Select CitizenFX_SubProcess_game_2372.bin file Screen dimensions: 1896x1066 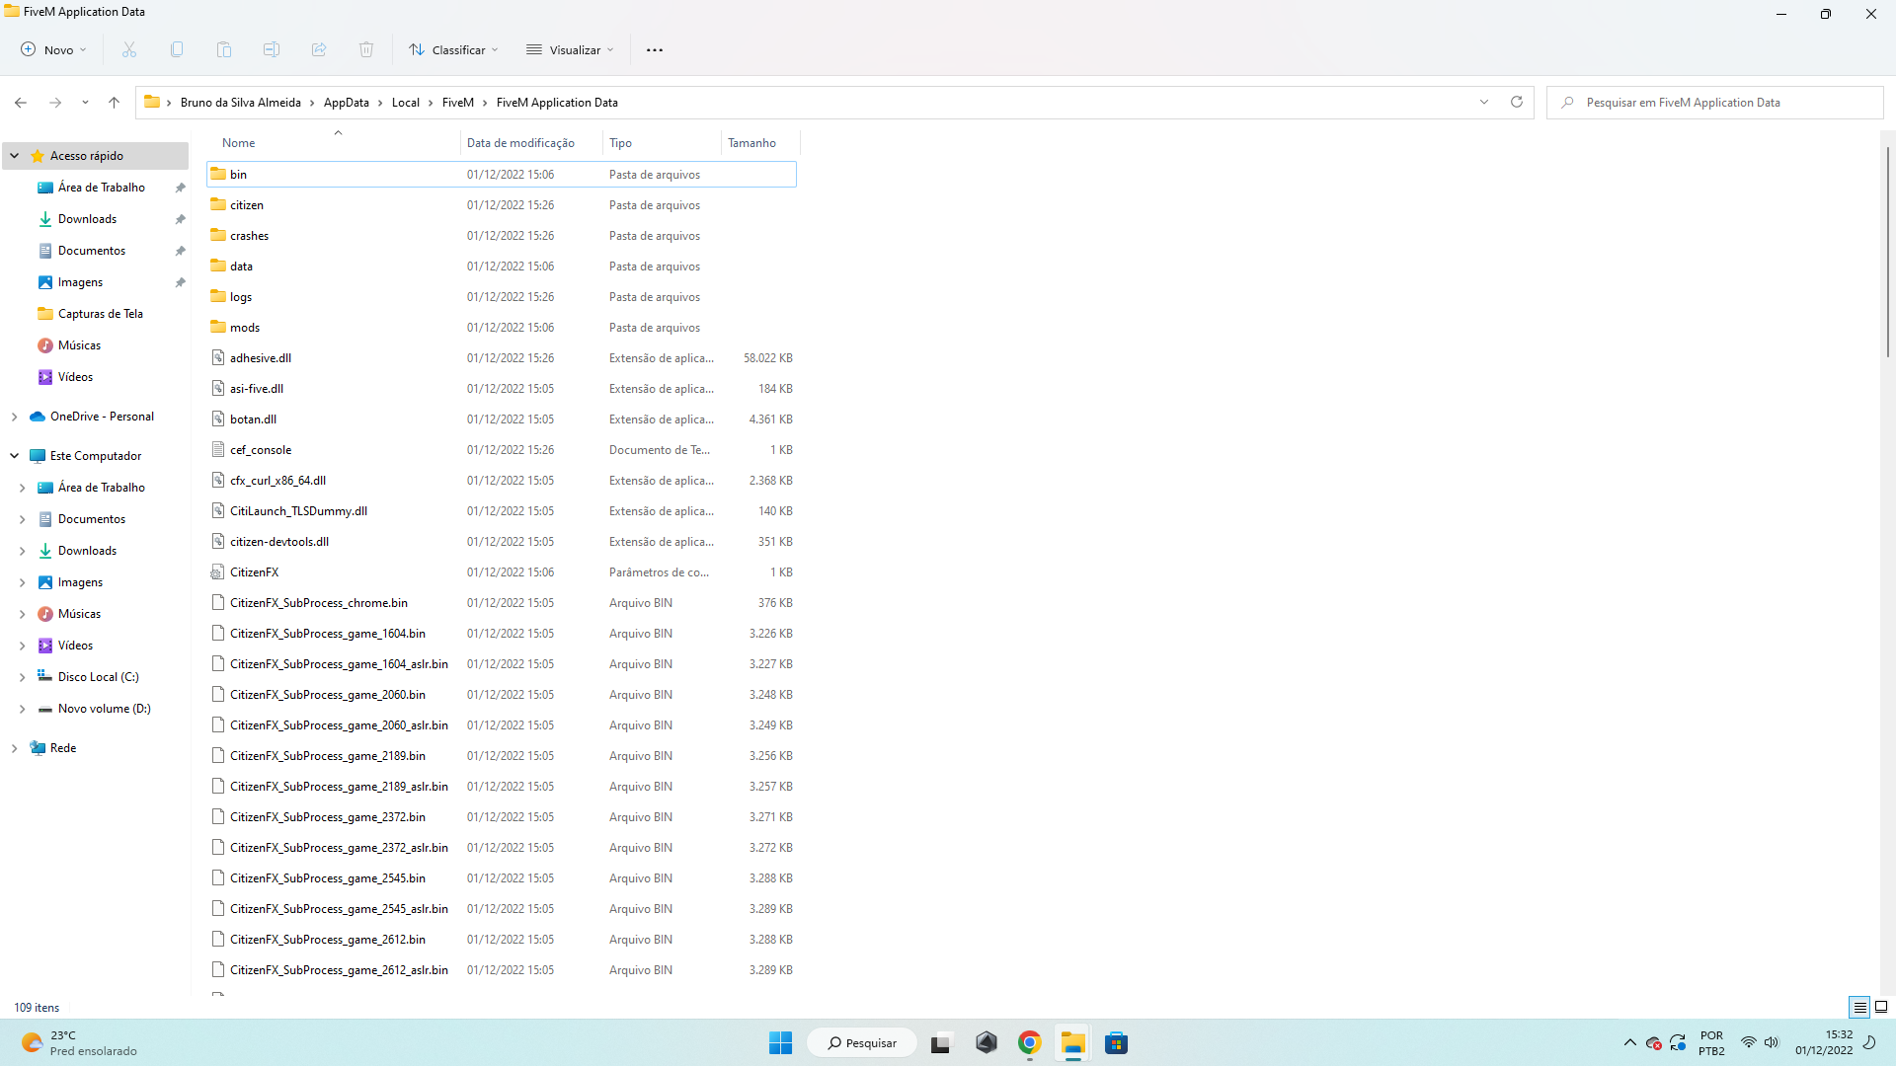(502, 817)
